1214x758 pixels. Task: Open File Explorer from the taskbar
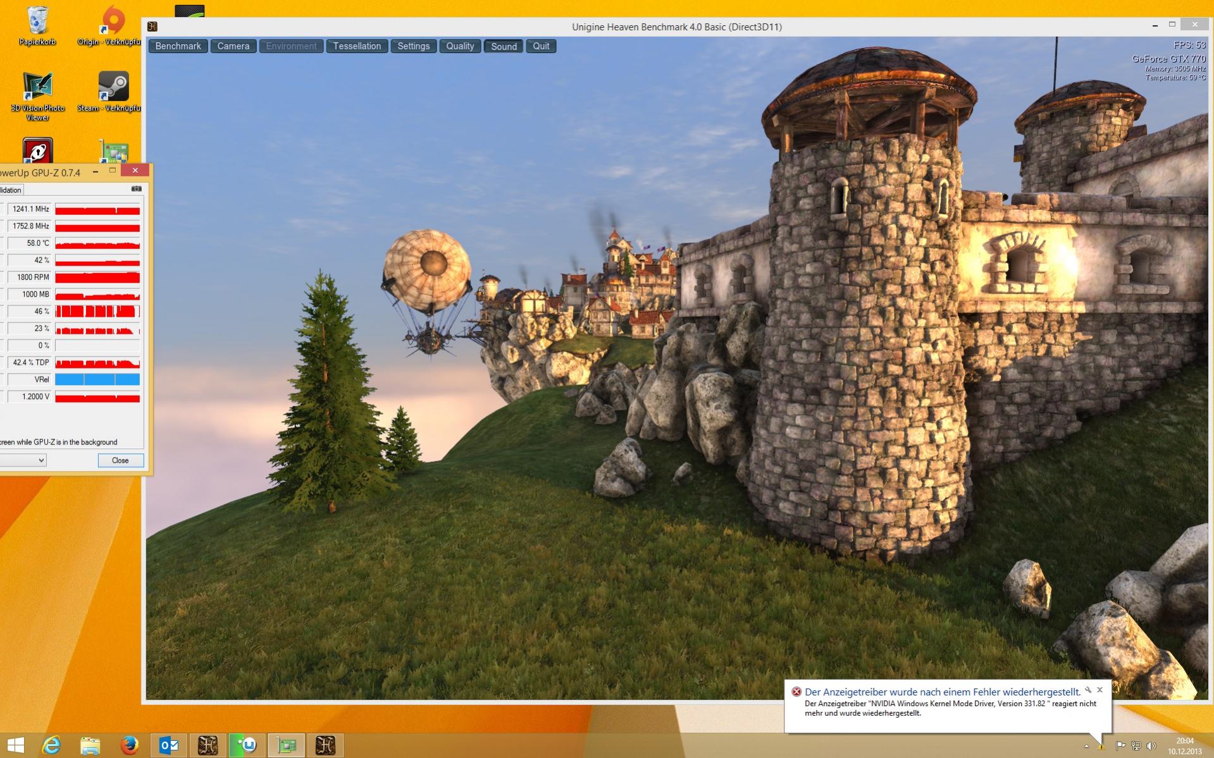pos(90,746)
